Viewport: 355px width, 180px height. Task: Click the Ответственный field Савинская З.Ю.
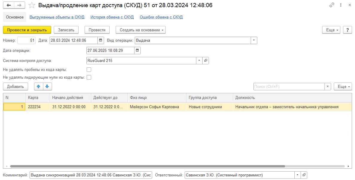[x=240, y=175]
